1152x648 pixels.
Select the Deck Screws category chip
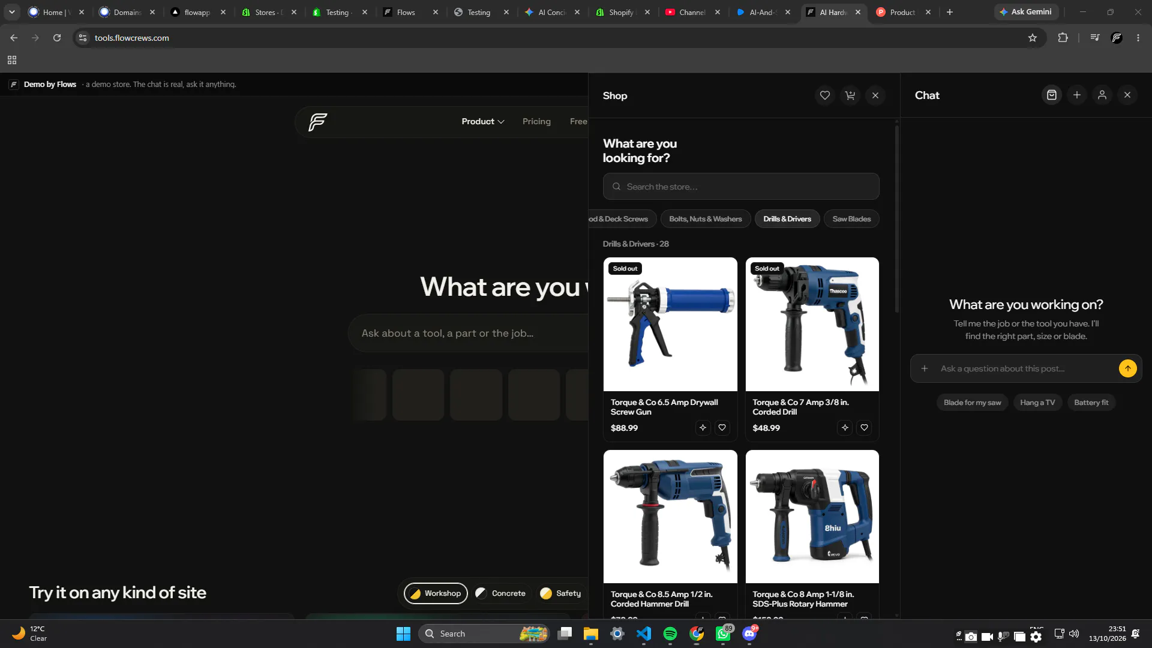pos(622,219)
